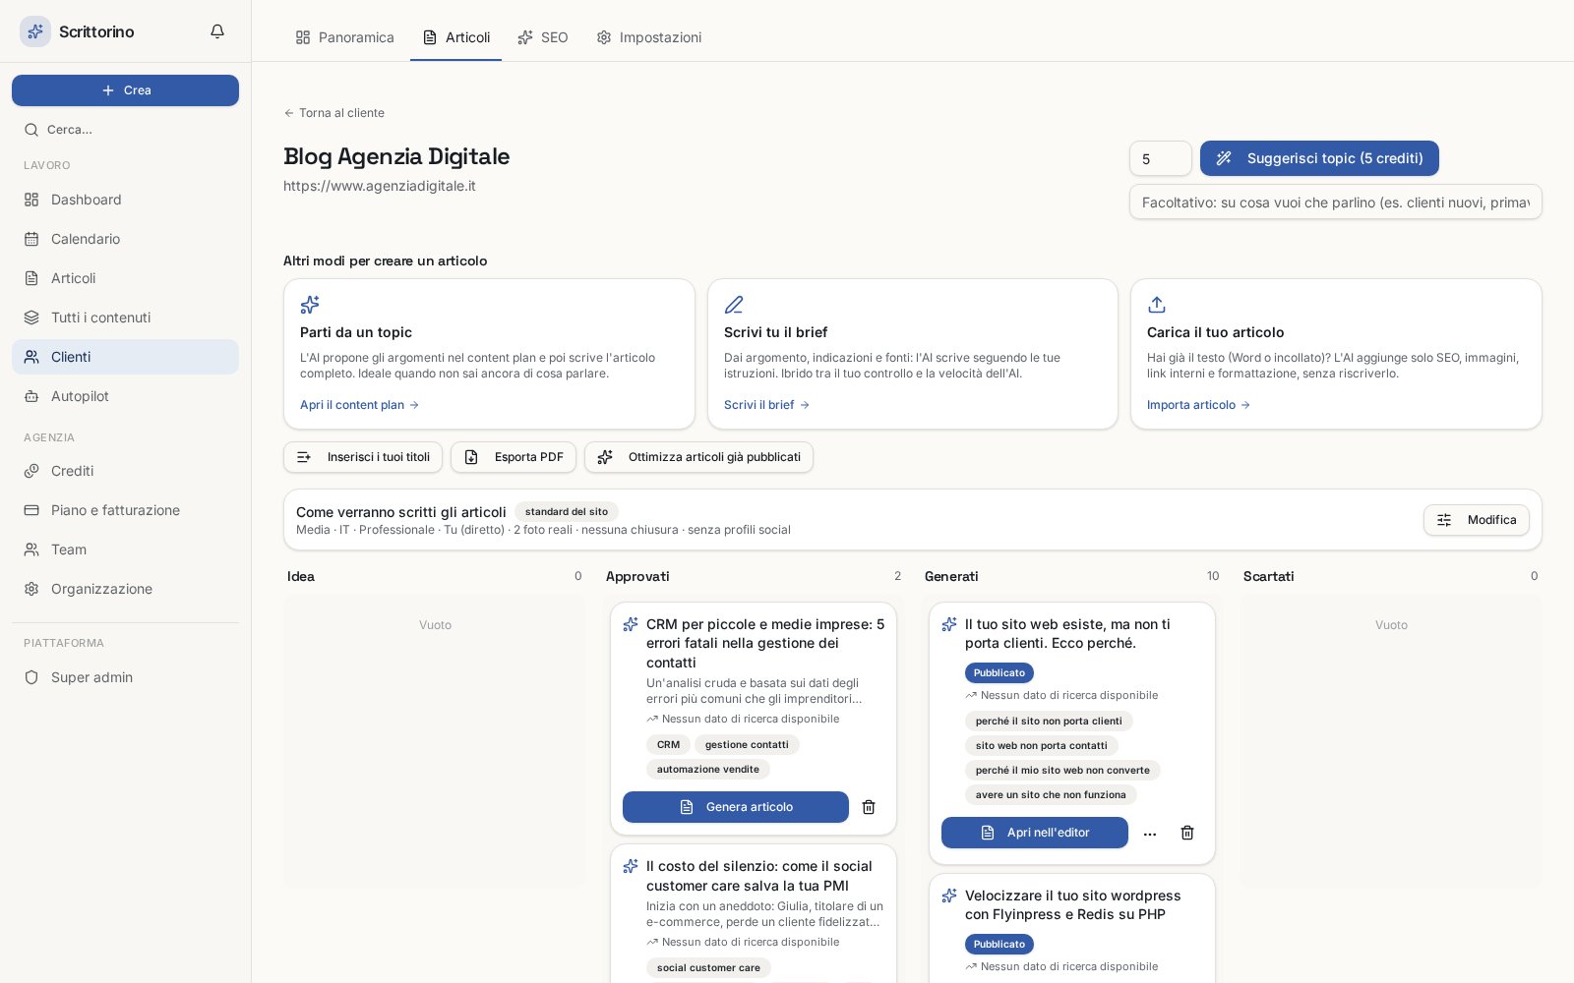Follow the Torna al cliente link
Screen dimensions: 1574x983
[334, 113]
